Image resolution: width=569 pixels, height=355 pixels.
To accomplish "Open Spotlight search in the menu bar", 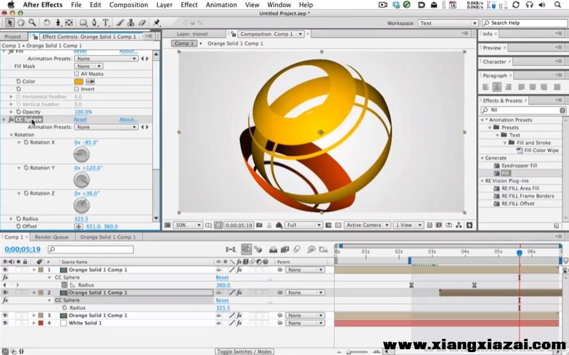I will click(x=558, y=5).
